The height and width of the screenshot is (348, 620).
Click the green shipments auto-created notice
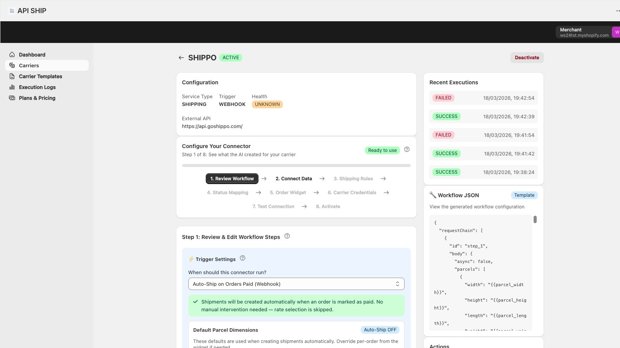pos(296,305)
